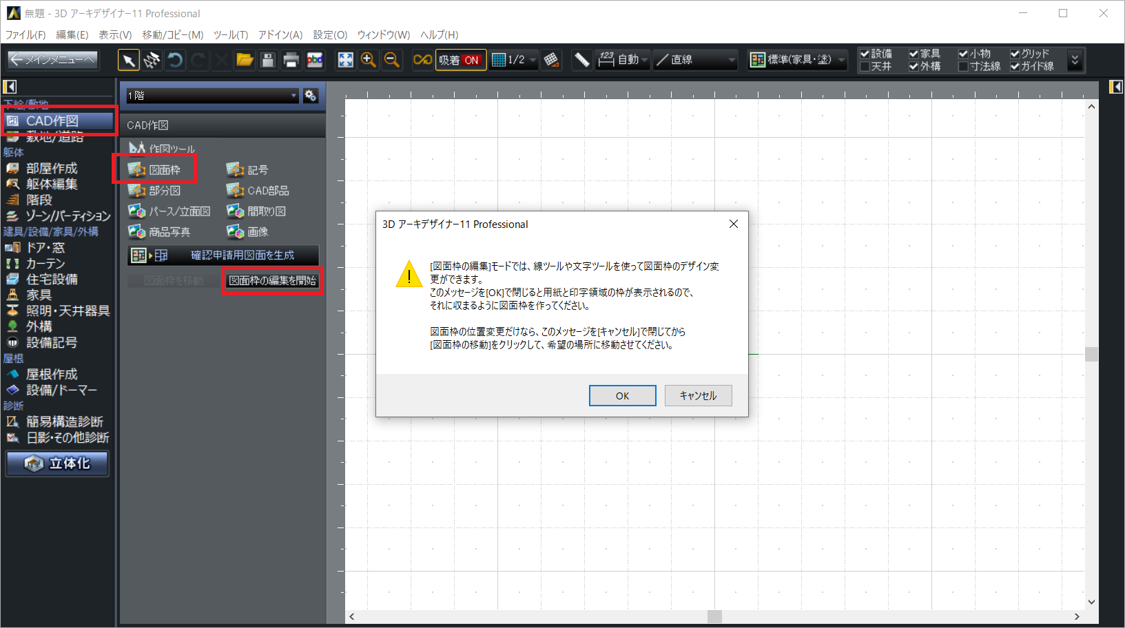Open the 1階 floor dropdown
The height and width of the screenshot is (628, 1125).
click(212, 96)
